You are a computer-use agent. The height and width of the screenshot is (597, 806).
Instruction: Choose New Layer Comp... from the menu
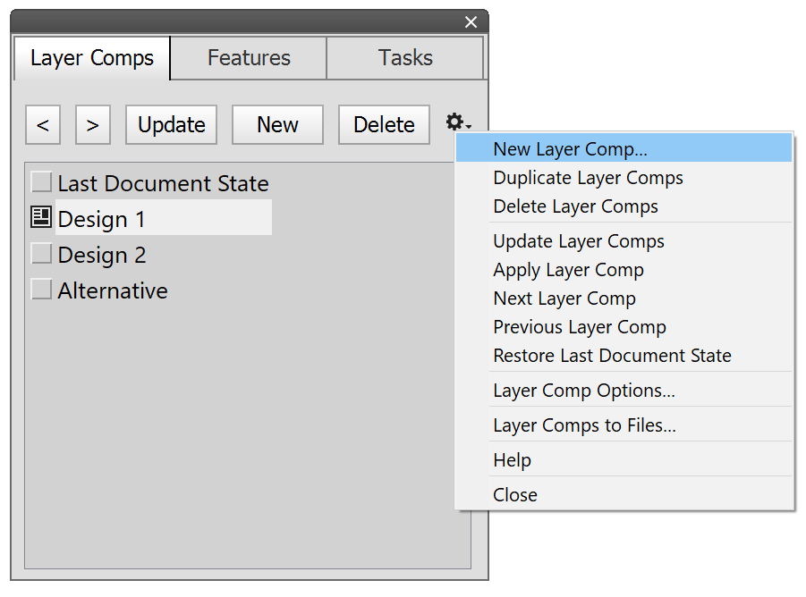[570, 148]
